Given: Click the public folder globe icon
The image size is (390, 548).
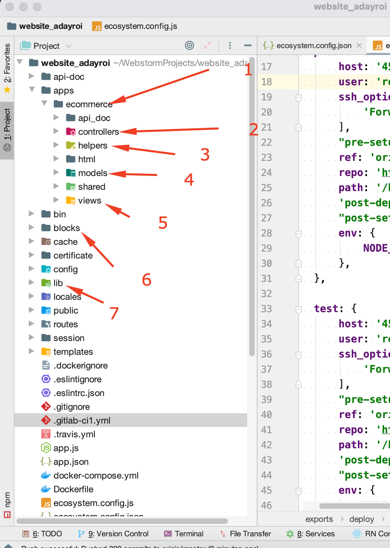Looking at the screenshot, I should tap(46, 310).
